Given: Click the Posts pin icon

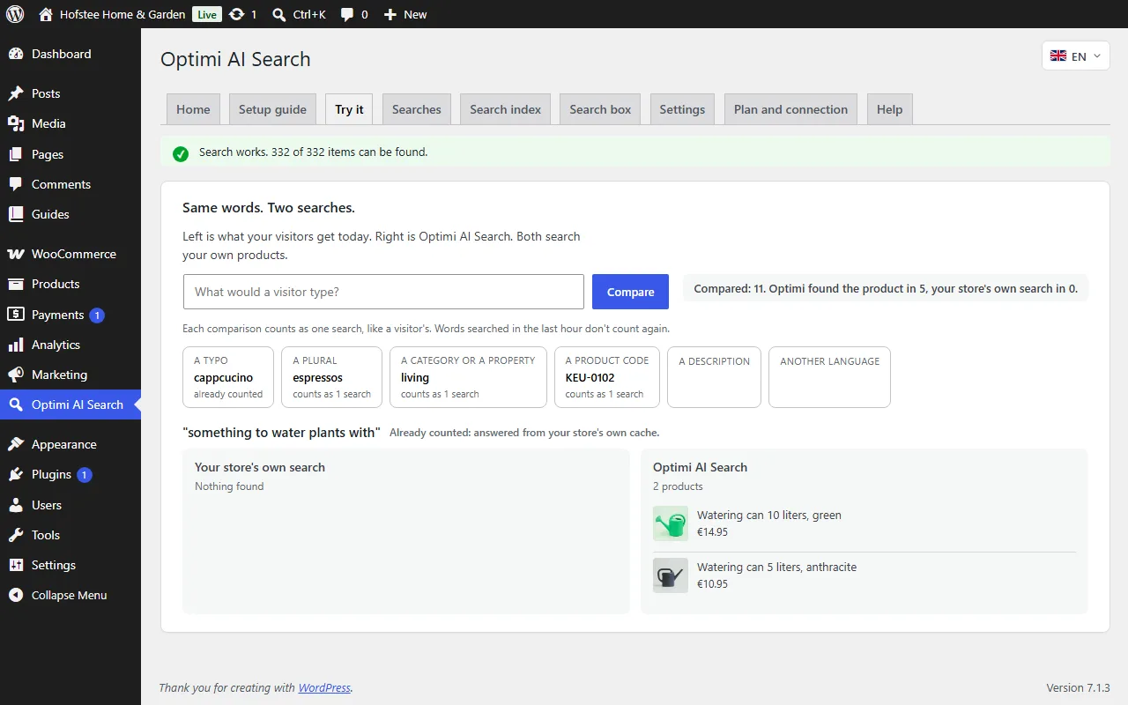Looking at the screenshot, I should click(x=16, y=93).
